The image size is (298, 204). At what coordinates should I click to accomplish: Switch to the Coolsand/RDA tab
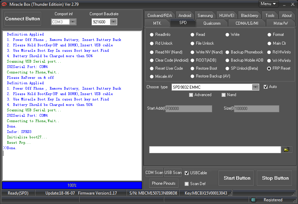pyautogui.click(x=160, y=15)
